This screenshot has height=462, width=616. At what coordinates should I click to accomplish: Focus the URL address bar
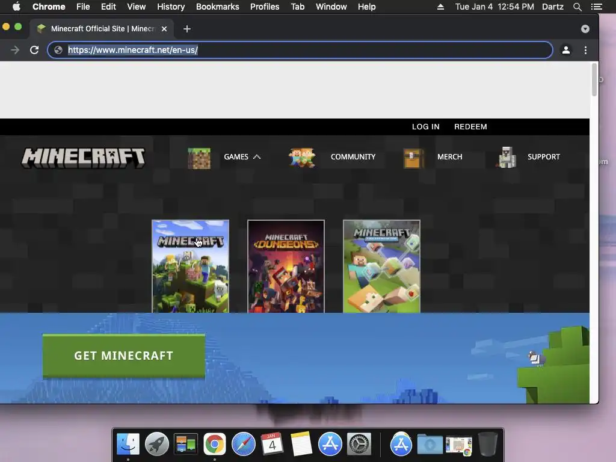300,50
